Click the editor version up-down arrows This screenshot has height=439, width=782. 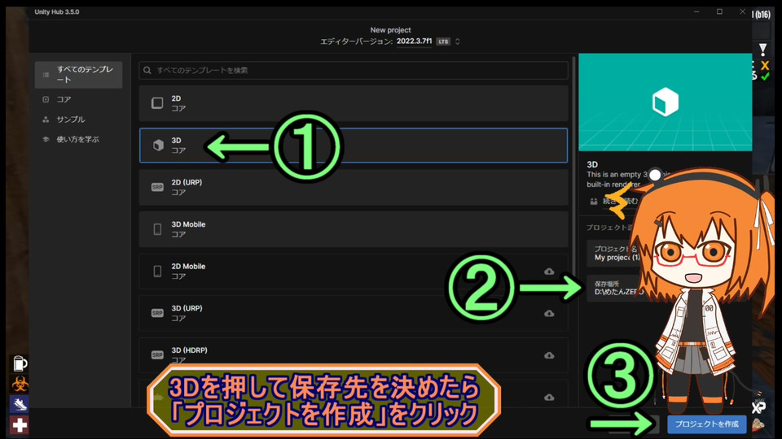(x=457, y=41)
